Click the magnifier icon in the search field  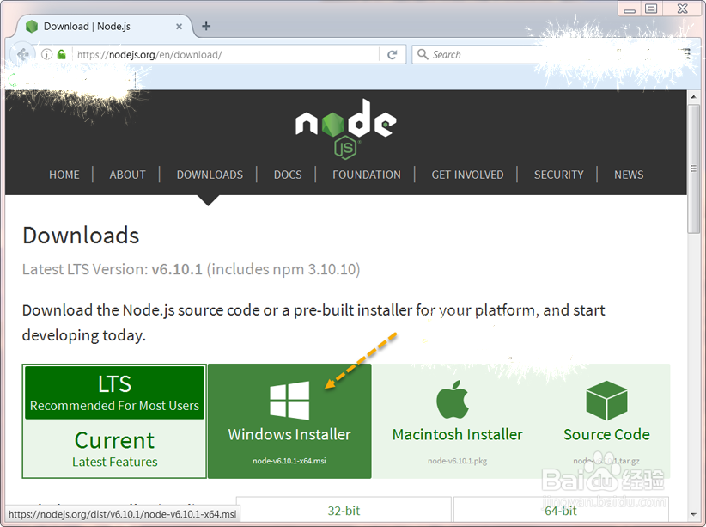click(x=423, y=54)
